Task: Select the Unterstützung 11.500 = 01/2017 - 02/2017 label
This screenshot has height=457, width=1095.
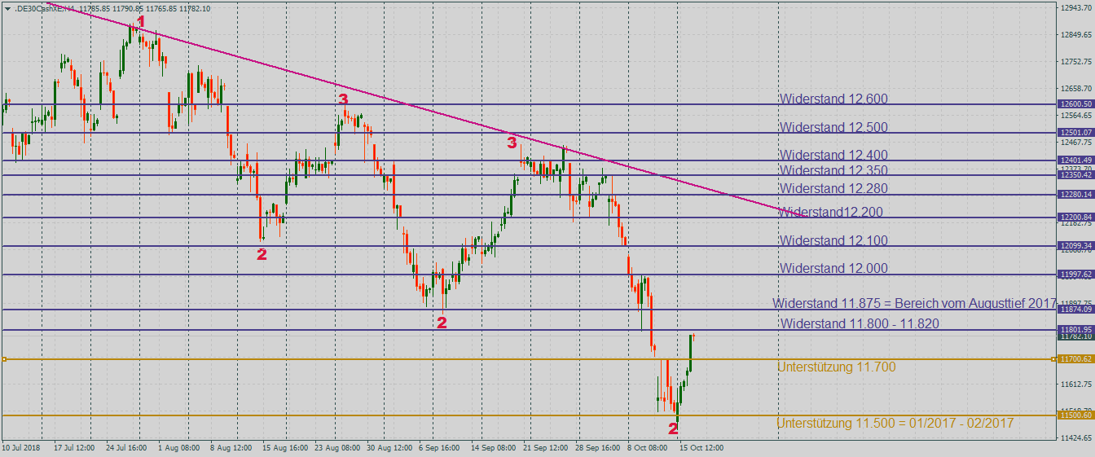Action: [x=895, y=424]
